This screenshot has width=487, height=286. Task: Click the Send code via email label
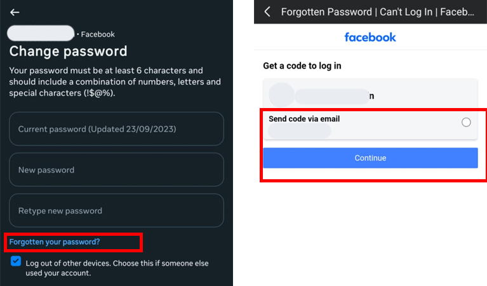point(304,119)
